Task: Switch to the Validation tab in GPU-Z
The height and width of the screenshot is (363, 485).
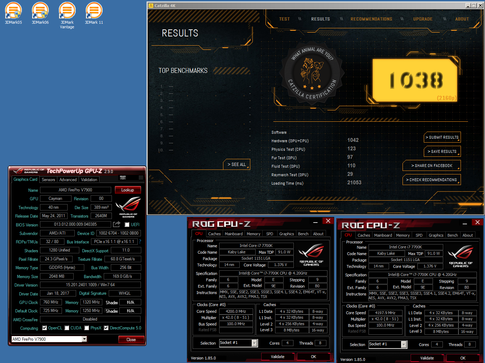Action: click(x=89, y=180)
